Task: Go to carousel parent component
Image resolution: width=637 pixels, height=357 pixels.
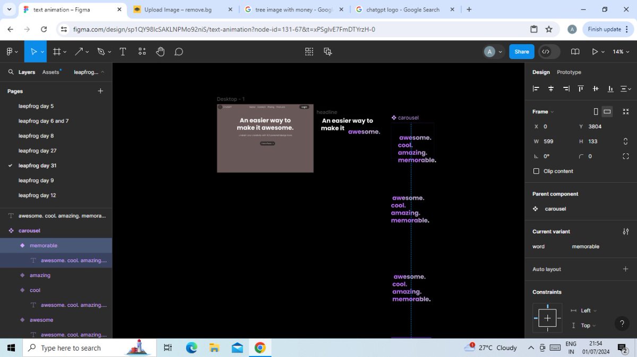Action: (x=555, y=209)
